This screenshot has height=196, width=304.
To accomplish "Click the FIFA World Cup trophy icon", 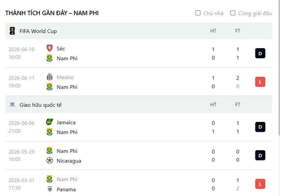I will coord(12,31).
